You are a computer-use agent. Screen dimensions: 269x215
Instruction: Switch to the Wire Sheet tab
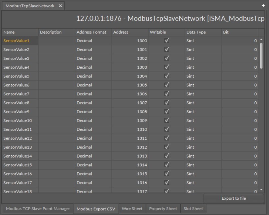click(x=132, y=208)
